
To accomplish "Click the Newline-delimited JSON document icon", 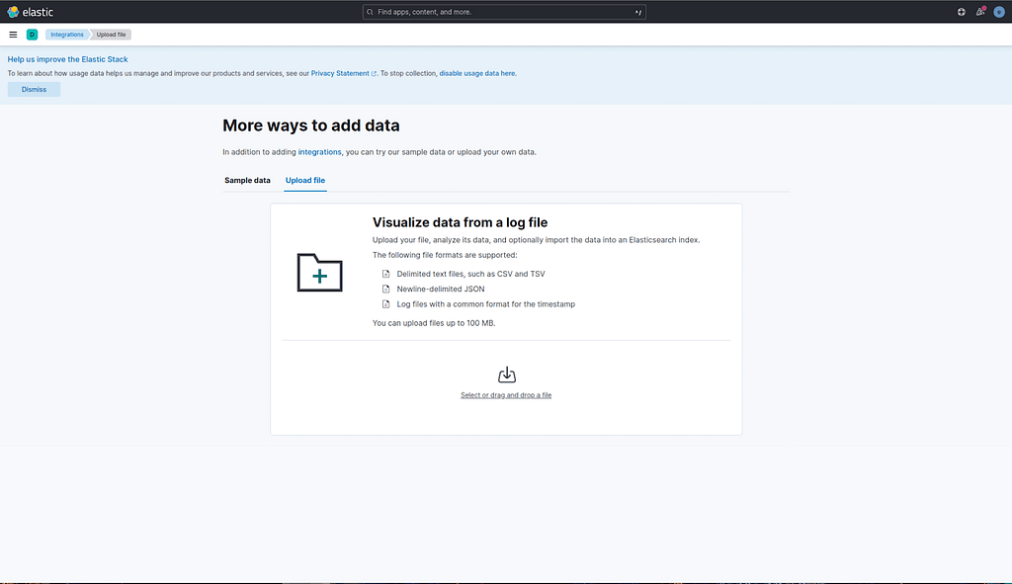I will point(386,290).
